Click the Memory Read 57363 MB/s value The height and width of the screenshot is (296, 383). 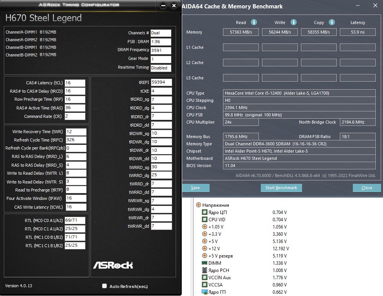(x=241, y=32)
